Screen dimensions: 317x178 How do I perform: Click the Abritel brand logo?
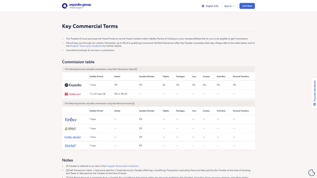point(70,146)
